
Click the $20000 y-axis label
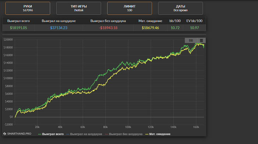point(8,40)
